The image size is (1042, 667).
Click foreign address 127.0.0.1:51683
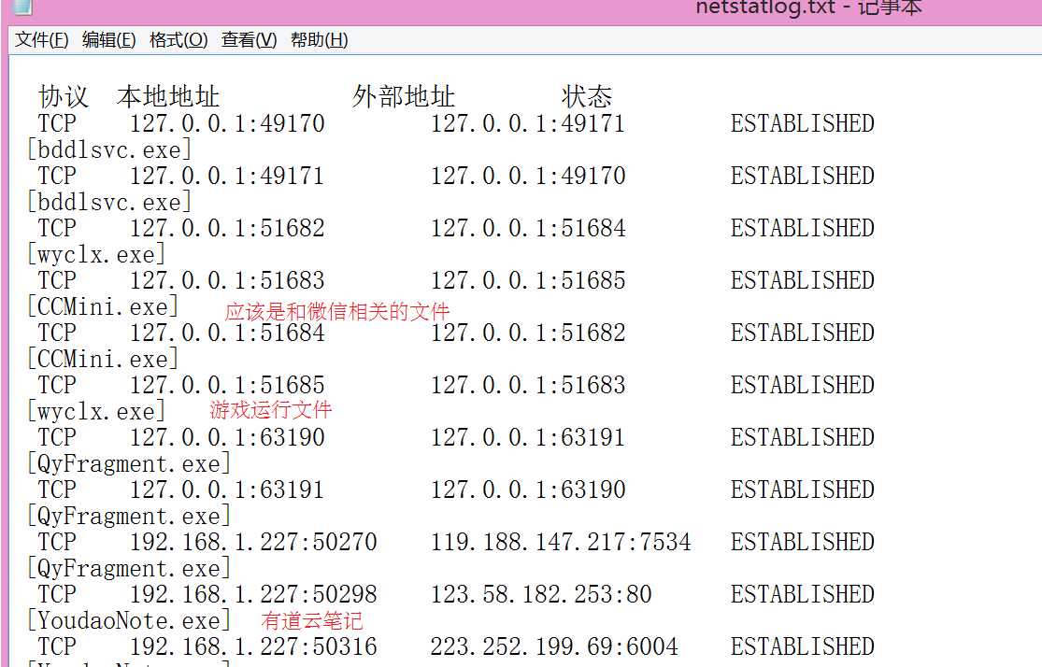[x=528, y=385]
